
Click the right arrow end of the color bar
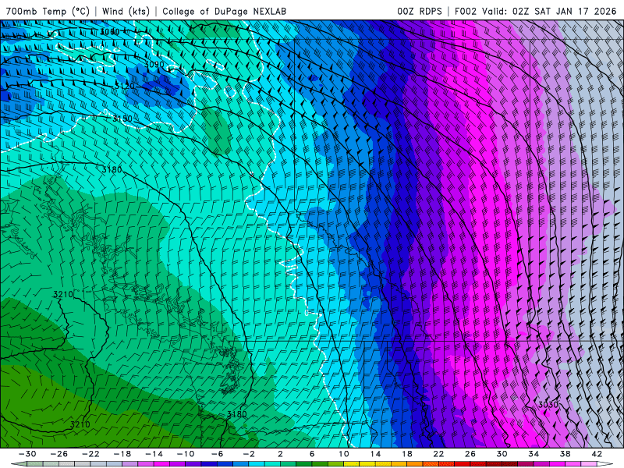point(605,464)
